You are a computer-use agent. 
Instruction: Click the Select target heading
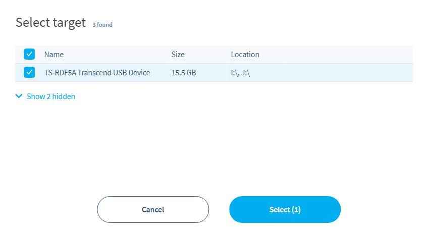click(x=50, y=22)
